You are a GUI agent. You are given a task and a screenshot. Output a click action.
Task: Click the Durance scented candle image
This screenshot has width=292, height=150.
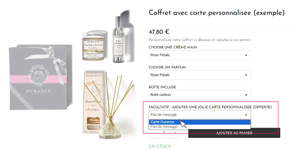(93, 46)
